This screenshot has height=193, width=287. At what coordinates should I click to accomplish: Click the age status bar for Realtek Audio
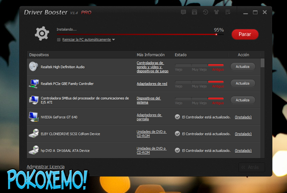click(199, 65)
